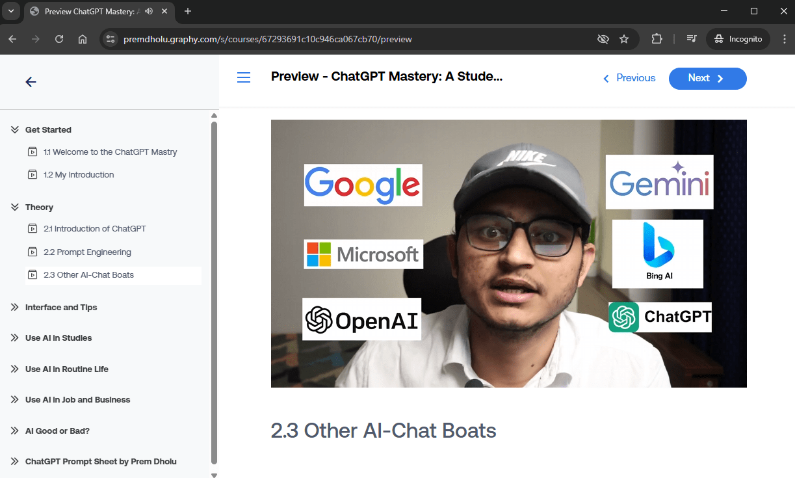
Task: Collapse the Get Started section
Action: 15,129
